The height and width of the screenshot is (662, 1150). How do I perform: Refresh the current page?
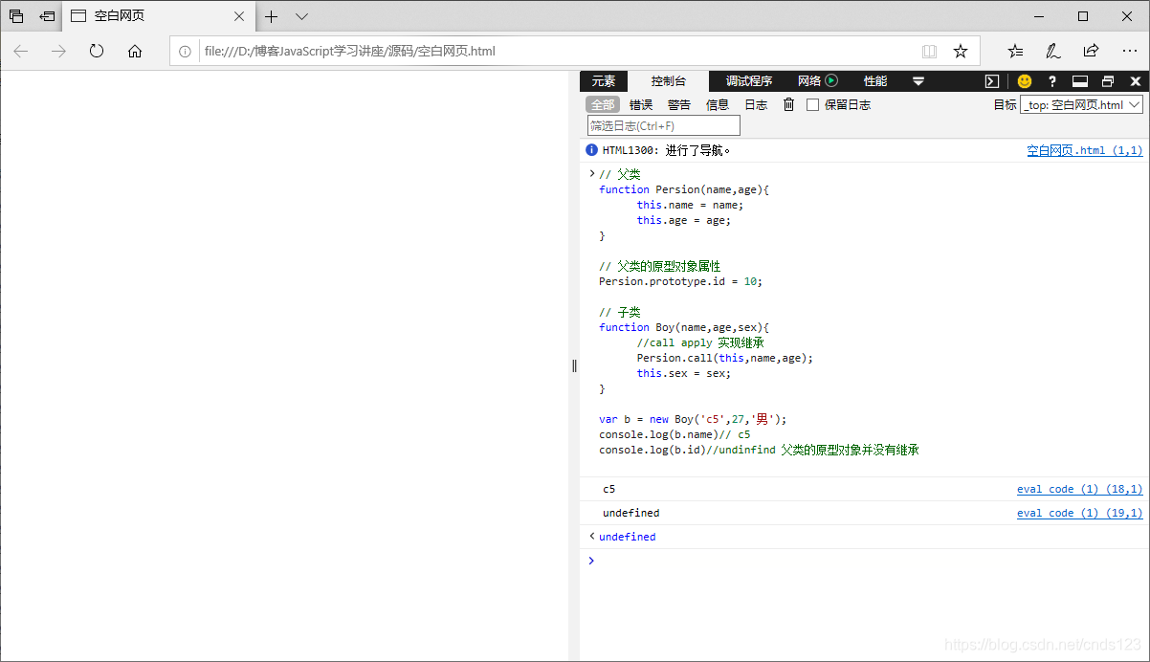pos(97,51)
